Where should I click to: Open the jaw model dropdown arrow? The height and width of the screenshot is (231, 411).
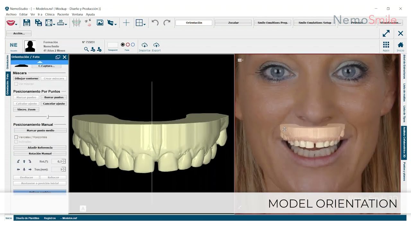click(x=116, y=24)
